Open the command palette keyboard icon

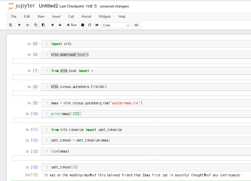(x=136, y=25)
